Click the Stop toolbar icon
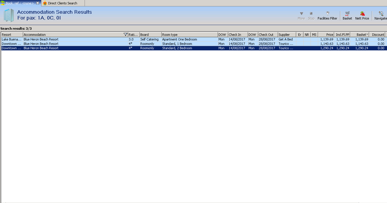The image size is (387, 203). [311, 16]
